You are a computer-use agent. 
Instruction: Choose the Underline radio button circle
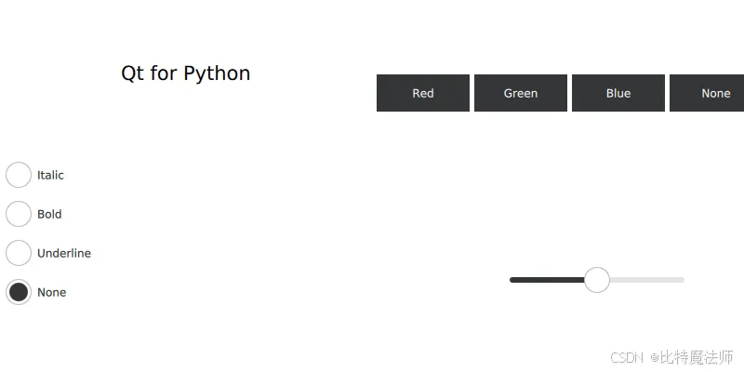tap(19, 253)
